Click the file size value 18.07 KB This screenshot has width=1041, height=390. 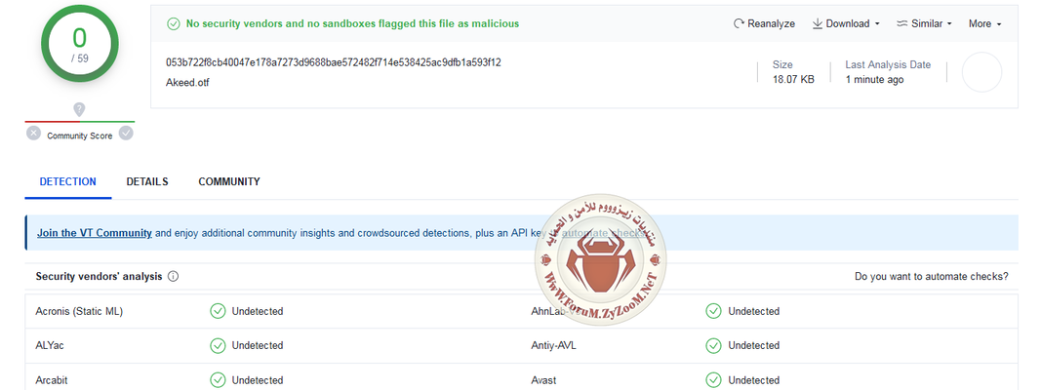[x=793, y=80]
